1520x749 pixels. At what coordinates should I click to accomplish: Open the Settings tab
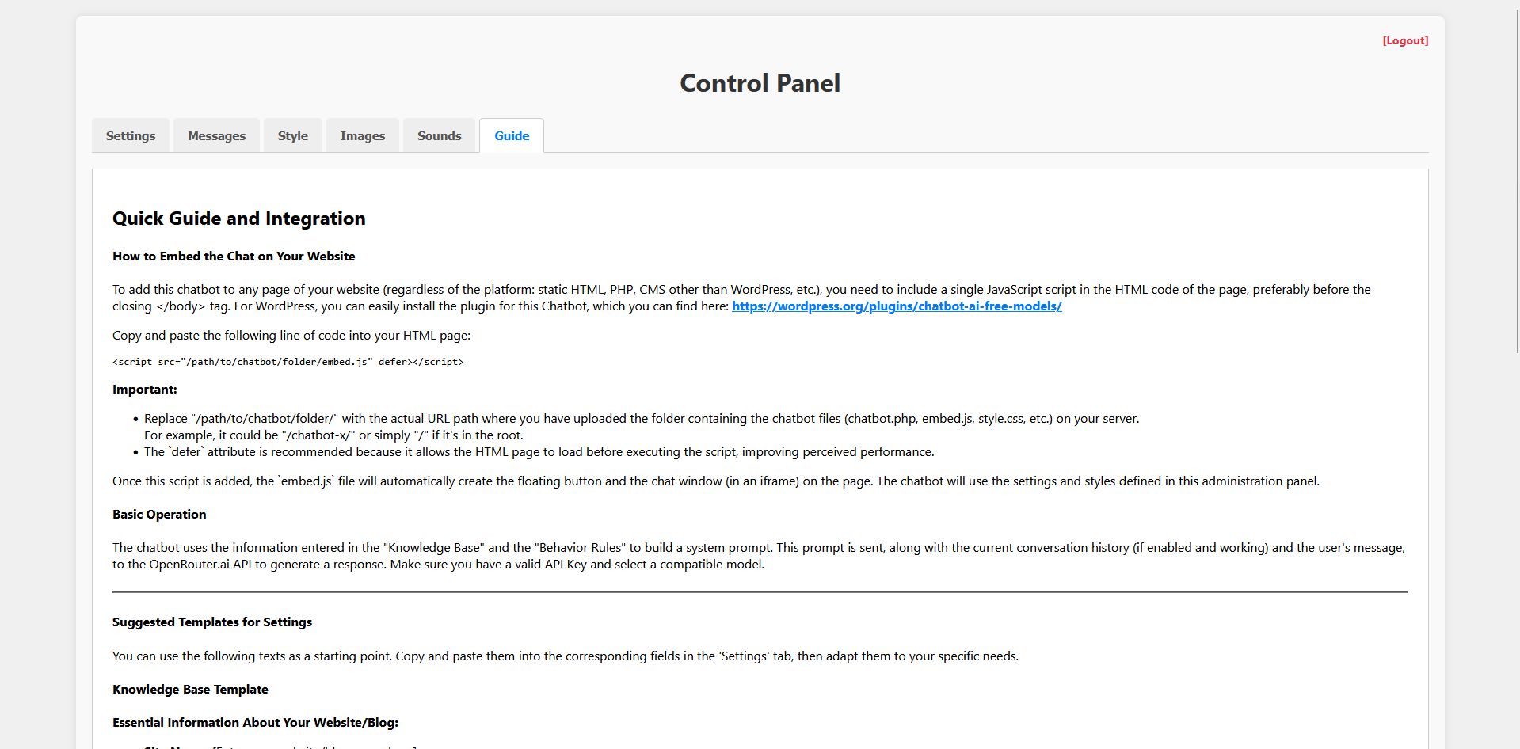(x=131, y=135)
